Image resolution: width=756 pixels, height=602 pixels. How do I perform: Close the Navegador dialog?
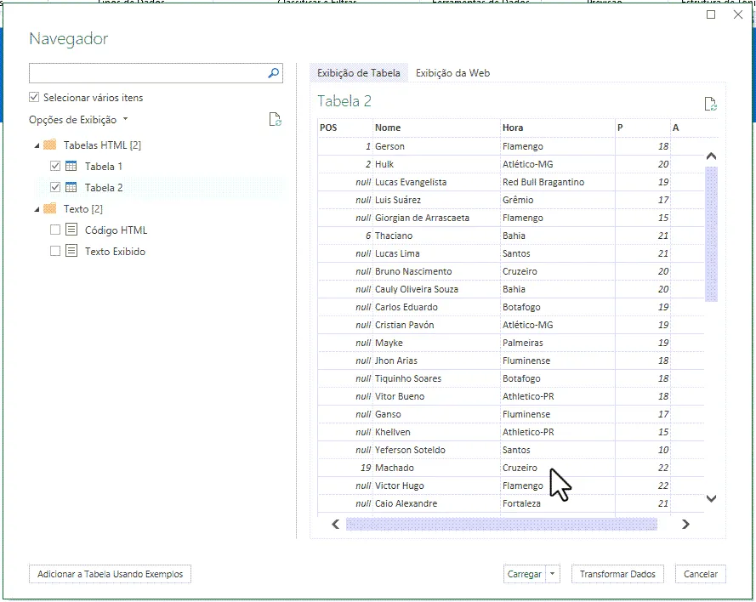coord(737,14)
